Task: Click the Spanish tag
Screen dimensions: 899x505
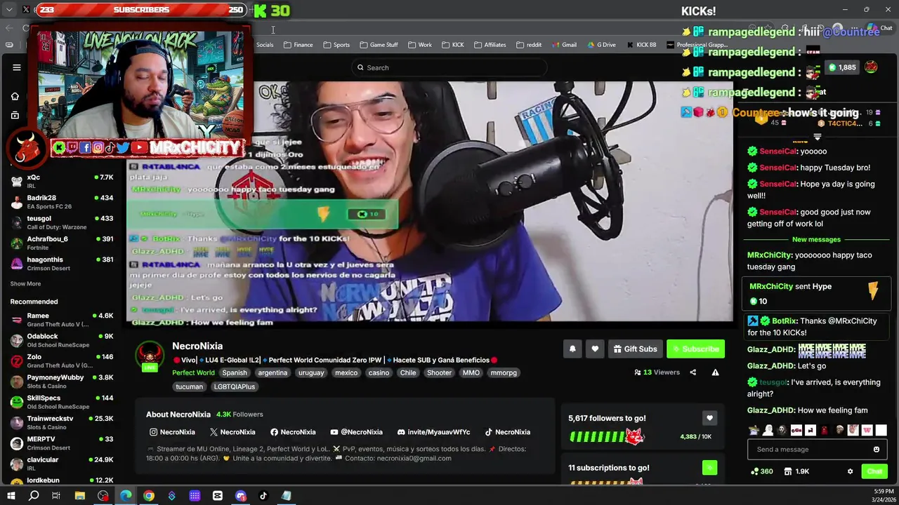Action: coord(235,373)
